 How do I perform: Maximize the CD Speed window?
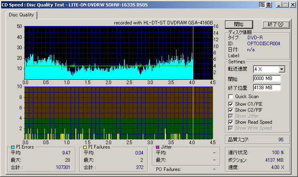285,5
